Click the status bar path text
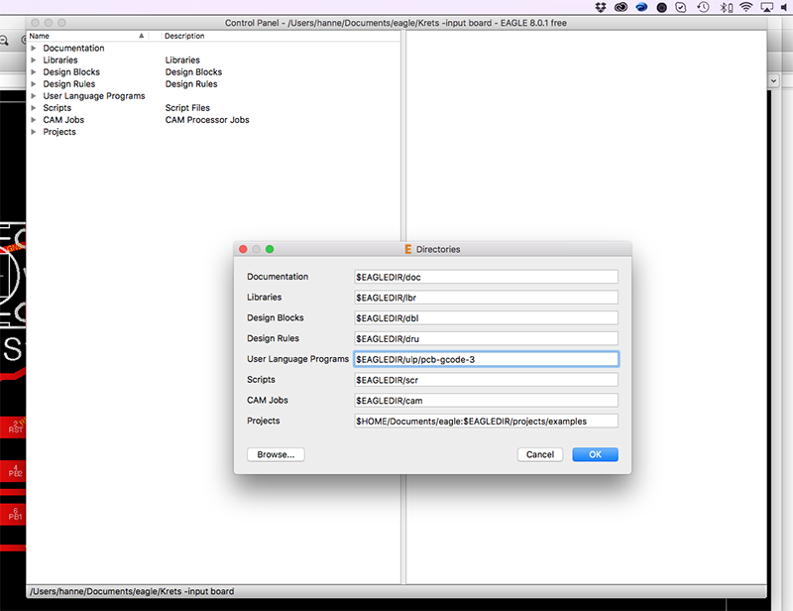This screenshot has height=611, width=793. pyautogui.click(x=132, y=591)
